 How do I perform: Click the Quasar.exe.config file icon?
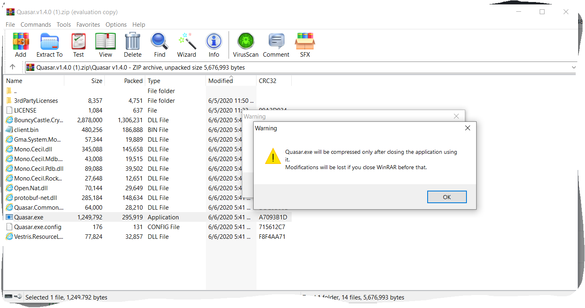(9, 227)
